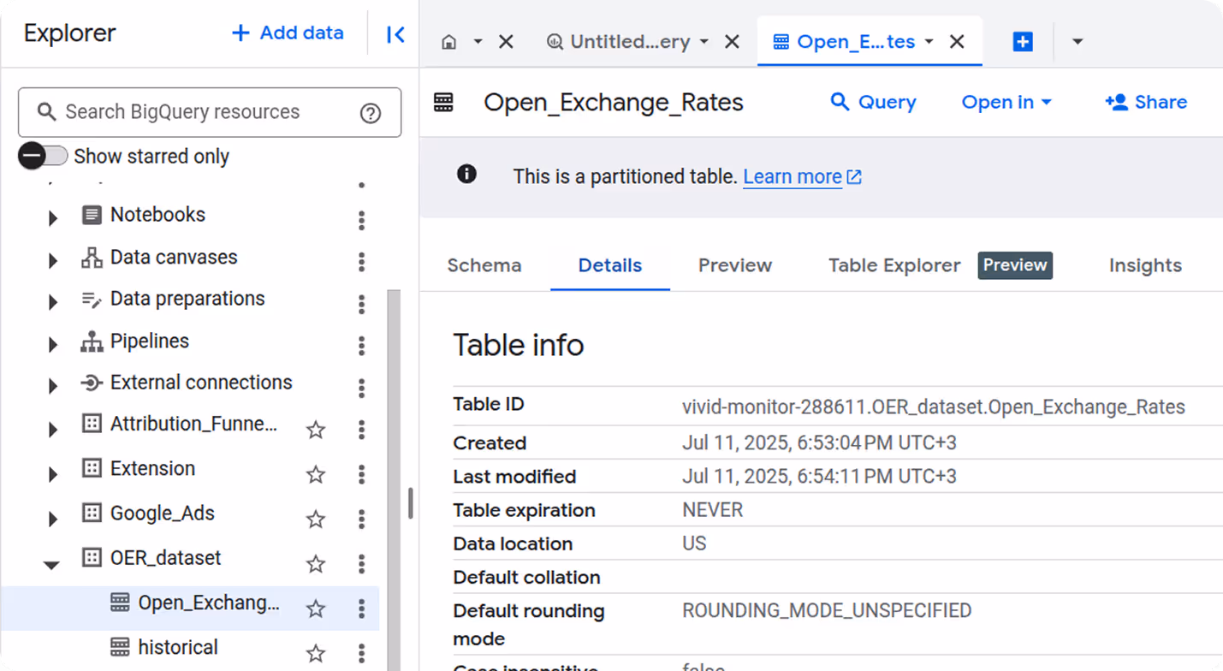The height and width of the screenshot is (671, 1223).
Task: Expand the External connections node
Action: pos(53,386)
